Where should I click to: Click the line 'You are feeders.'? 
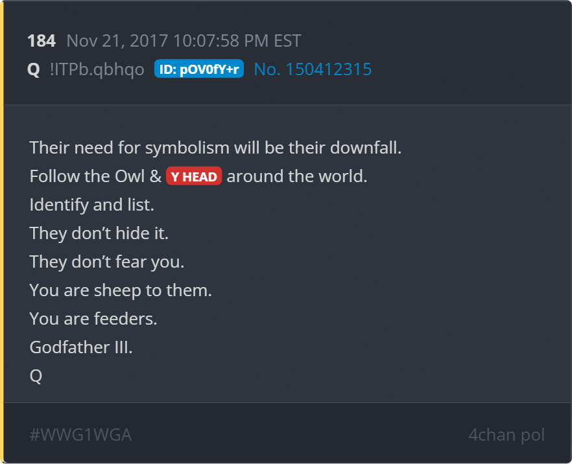point(93,319)
